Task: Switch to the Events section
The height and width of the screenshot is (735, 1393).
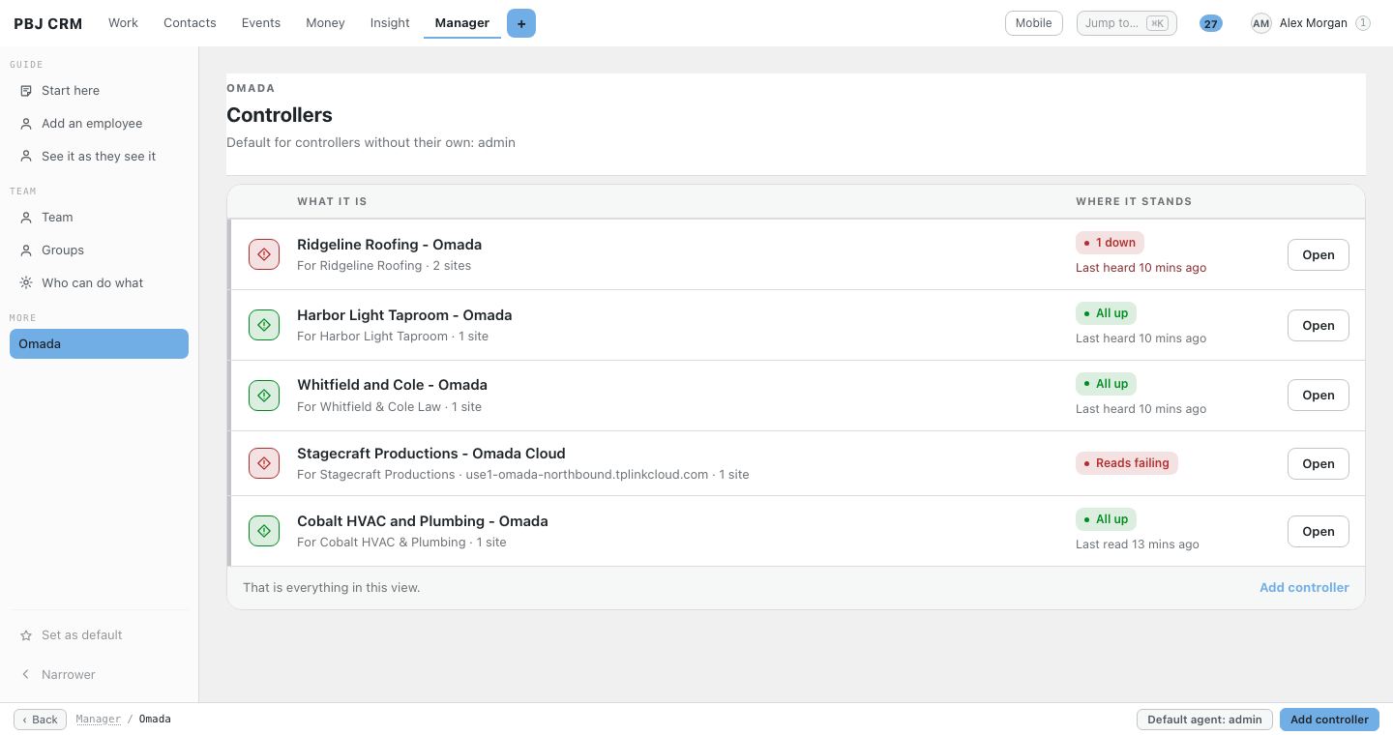Action: (261, 23)
